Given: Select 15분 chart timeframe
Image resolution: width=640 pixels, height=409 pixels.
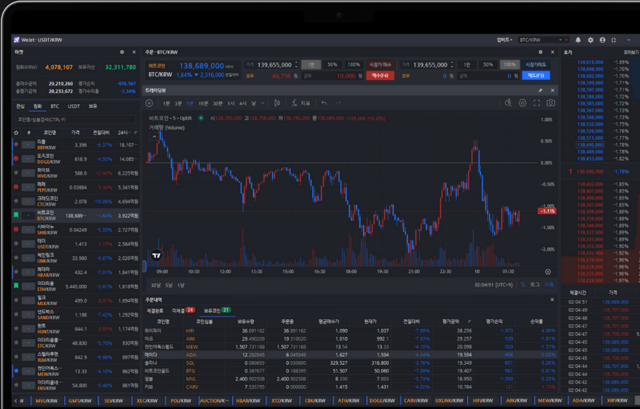Looking at the screenshot, I should click(x=203, y=103).
